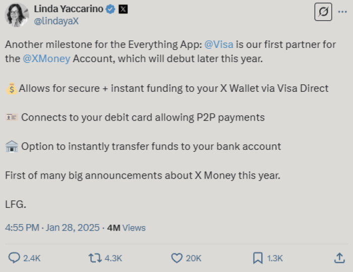Image resolution: width=353 pixels, height=272 pixels.
Task: Like the tweet with heart icon
Action: pos(177,258)
